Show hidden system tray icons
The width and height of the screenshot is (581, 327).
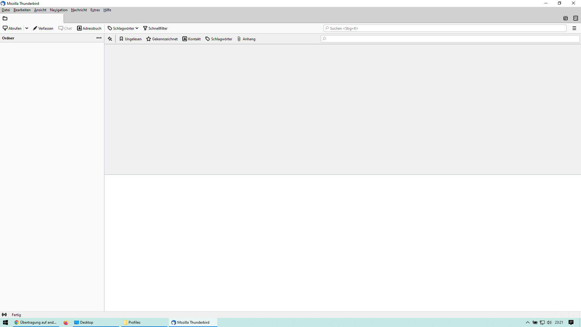tap(527, 322)
